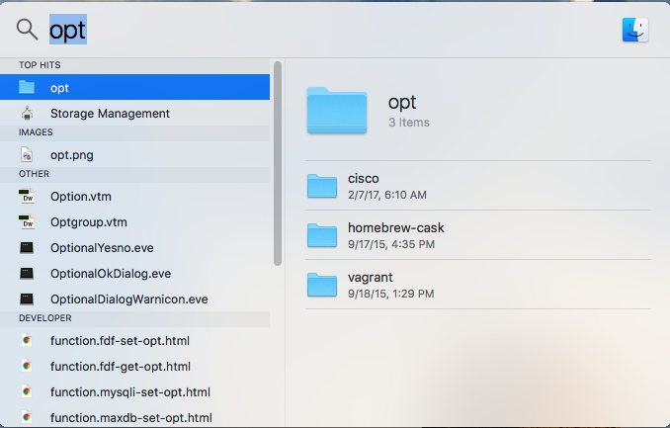Image resolution: width=670 pixels, height=428 pixels.
Task: Click the Finder icon in search bar
Action: click(634, 30)
